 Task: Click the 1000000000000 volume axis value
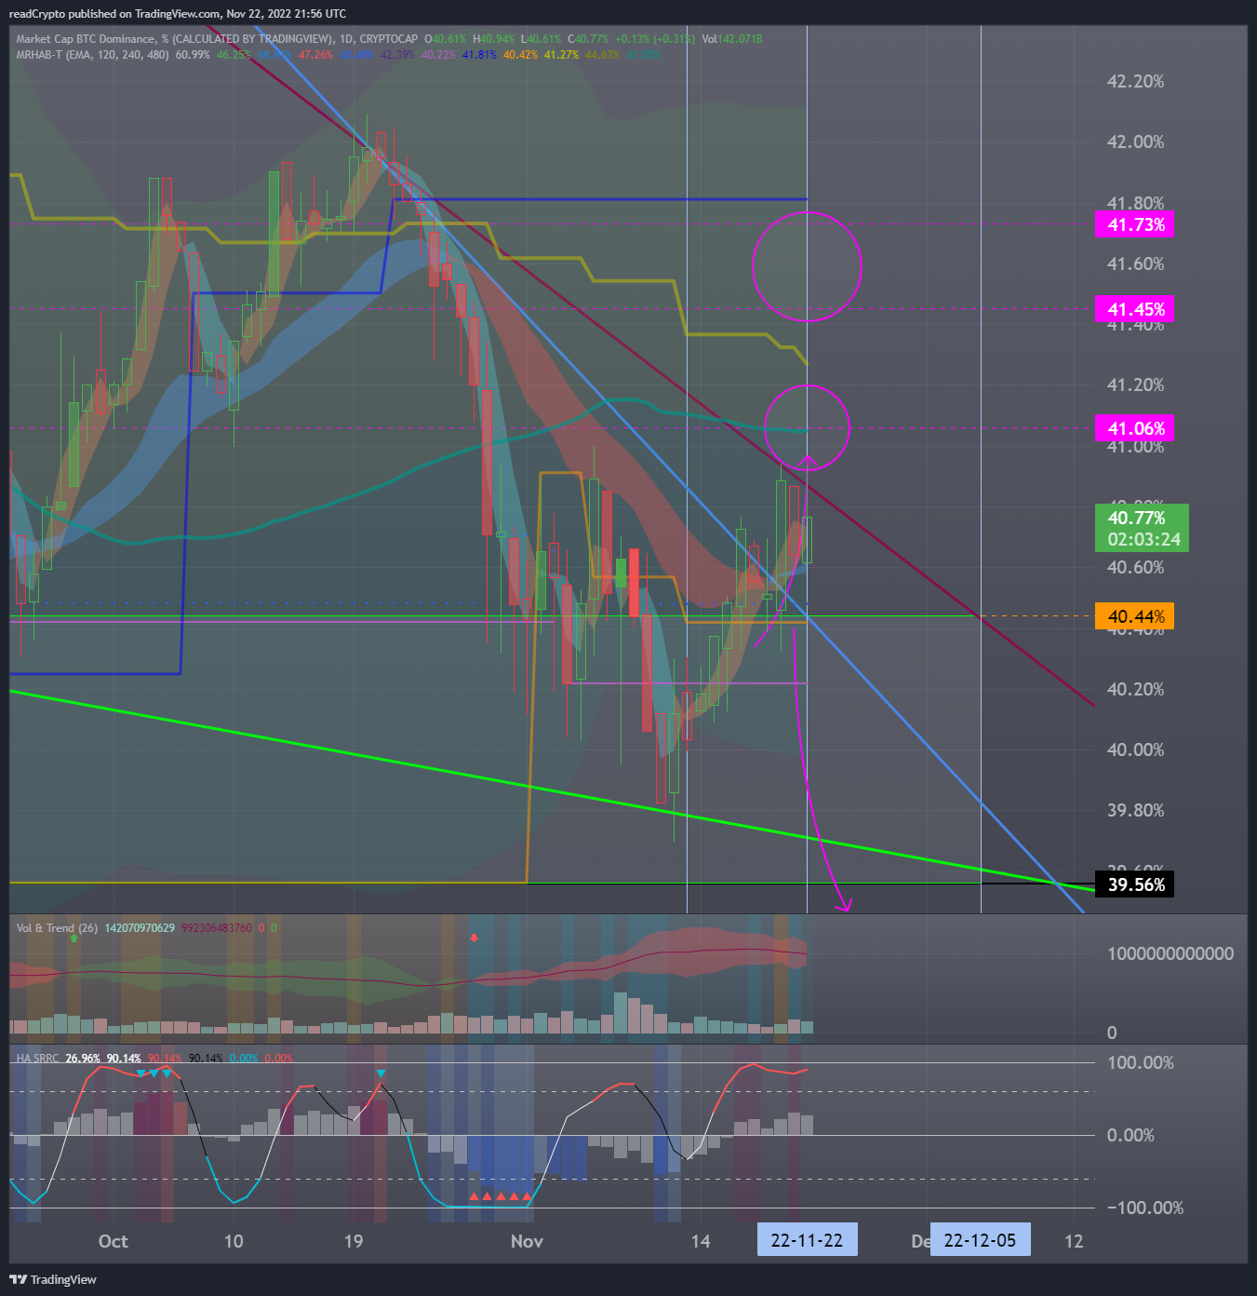coord(1170,953)
